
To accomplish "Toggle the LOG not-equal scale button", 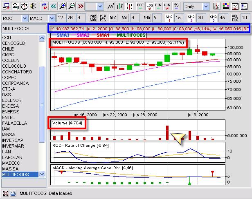I will pos(149,6).
